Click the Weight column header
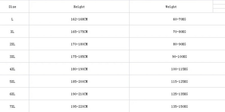This screenshot has width=225, height=112. pos(171,7)
